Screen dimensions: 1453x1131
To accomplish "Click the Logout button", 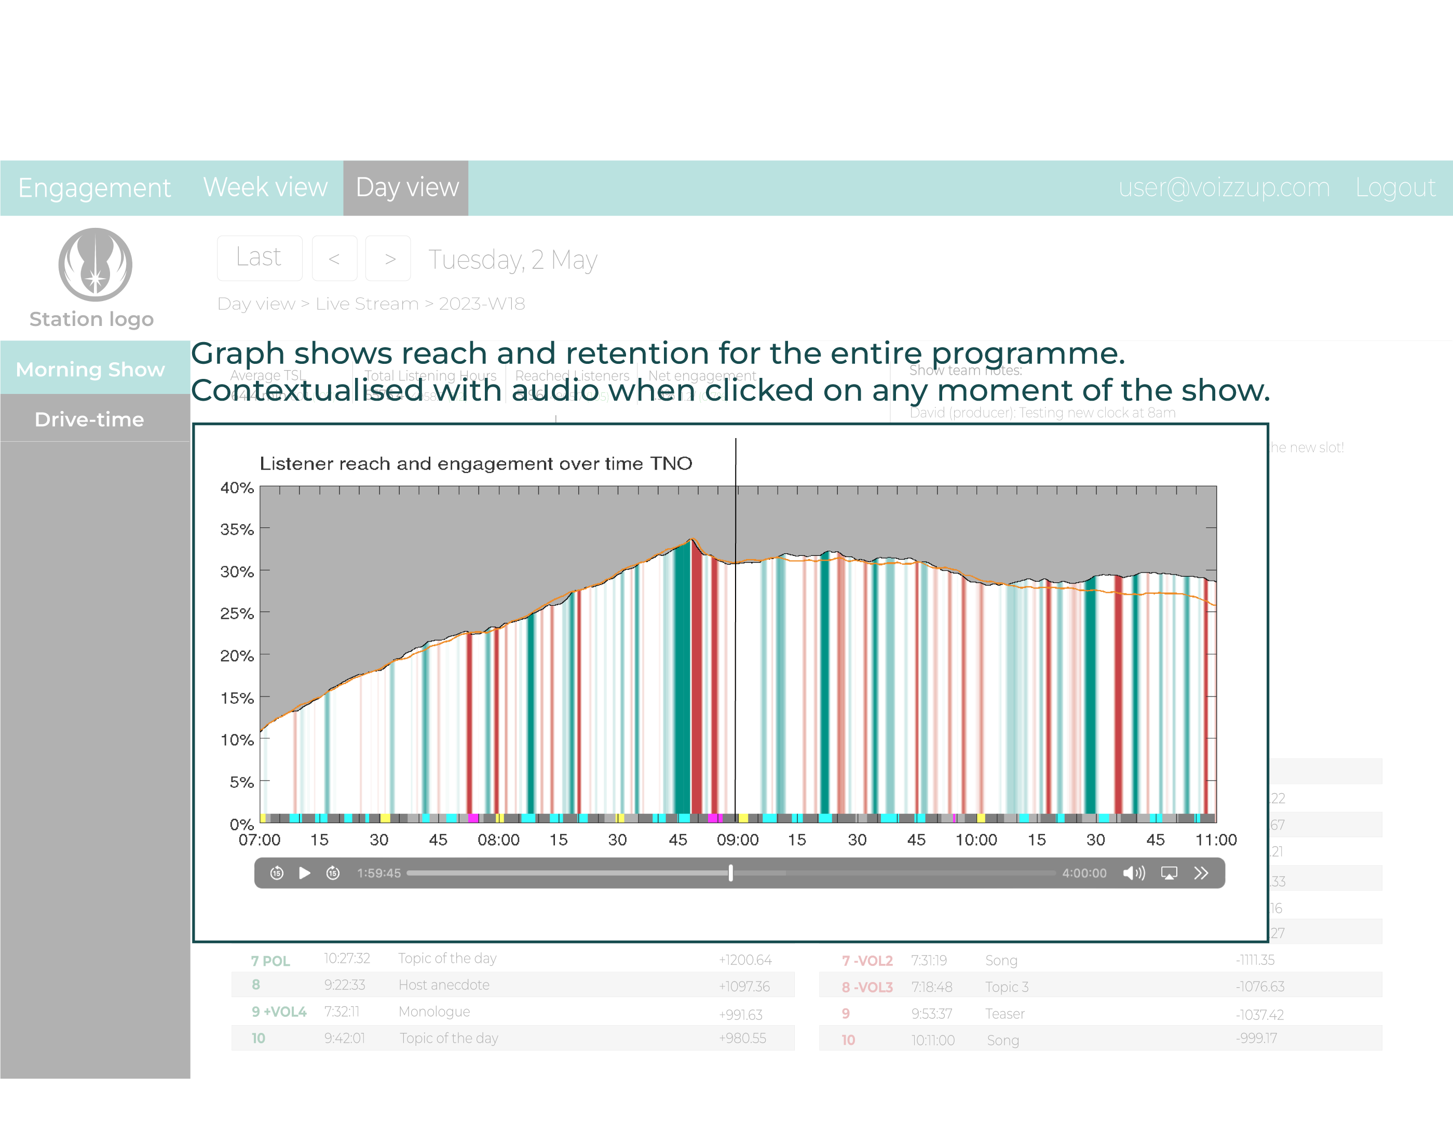I will pyautogui.click(x=1395, y=185).
